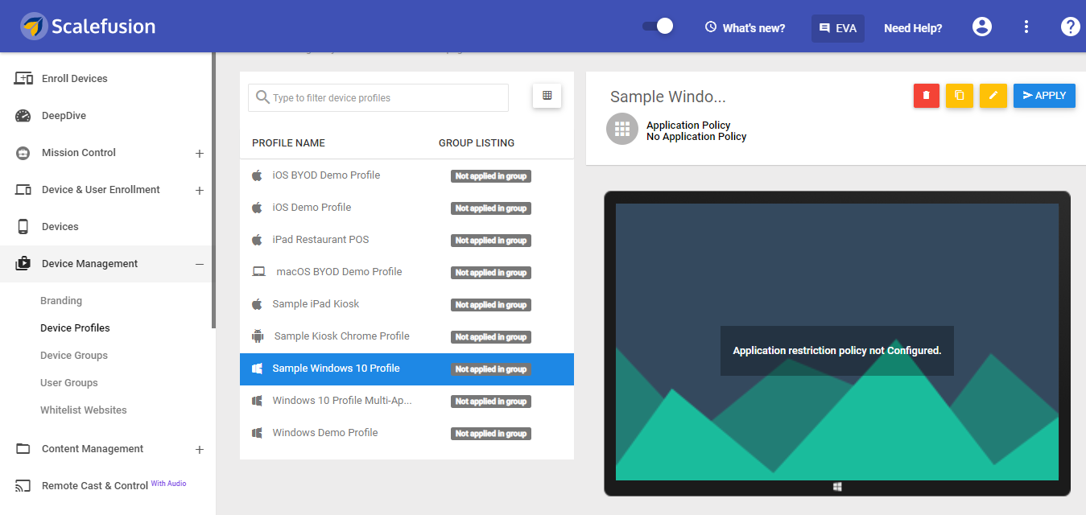Click Android icon beside Sample Kiosk Chrome Profile
Screen dimensions: 1086x515
tap(258, 336)
